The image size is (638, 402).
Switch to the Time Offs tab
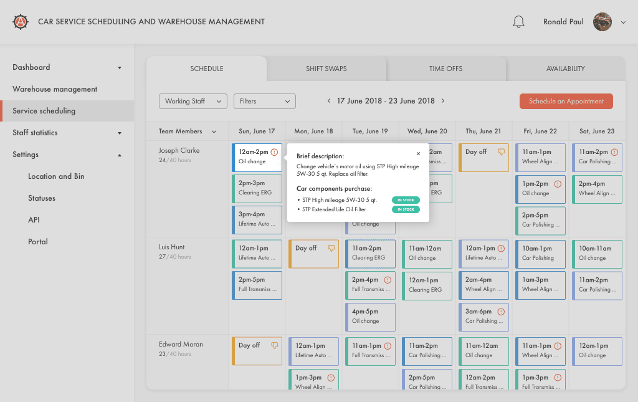[x=446, y=69]
